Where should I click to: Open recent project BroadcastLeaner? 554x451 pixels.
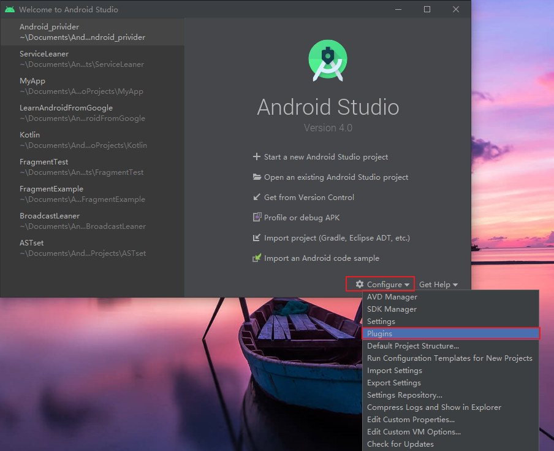click(92, 221)
